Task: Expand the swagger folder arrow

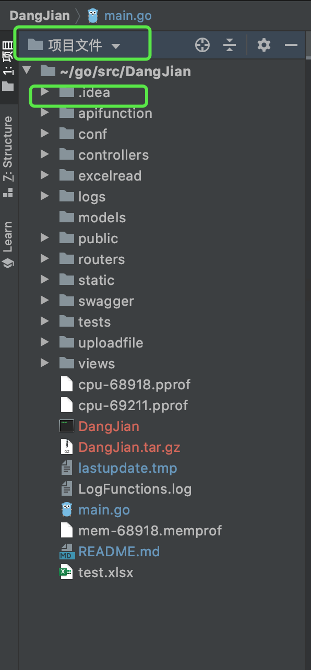Action: click(45, 301)
